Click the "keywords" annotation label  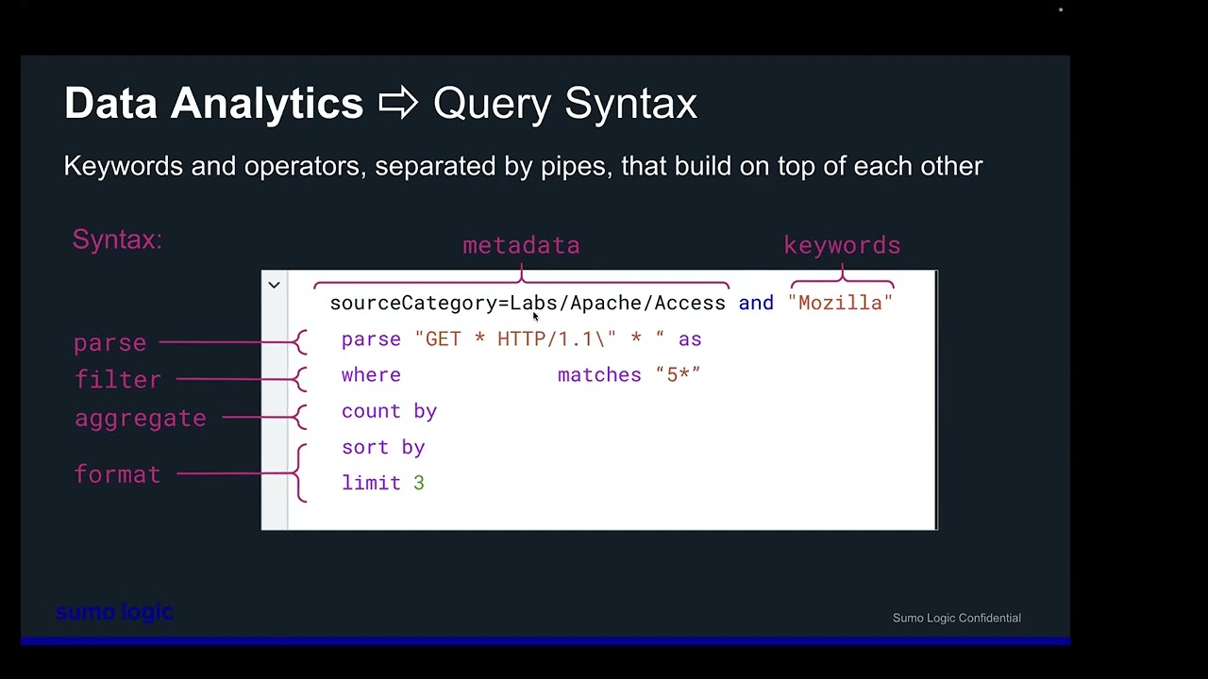tap(842, 245)
